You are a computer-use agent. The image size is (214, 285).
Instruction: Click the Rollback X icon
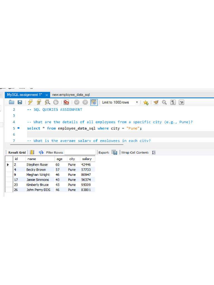(x=85, y=102)
